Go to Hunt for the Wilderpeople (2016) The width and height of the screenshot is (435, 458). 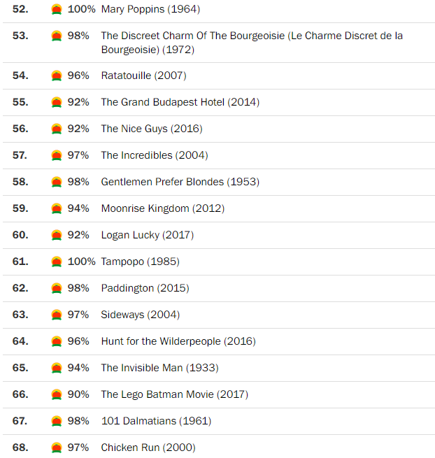[178, 341]
